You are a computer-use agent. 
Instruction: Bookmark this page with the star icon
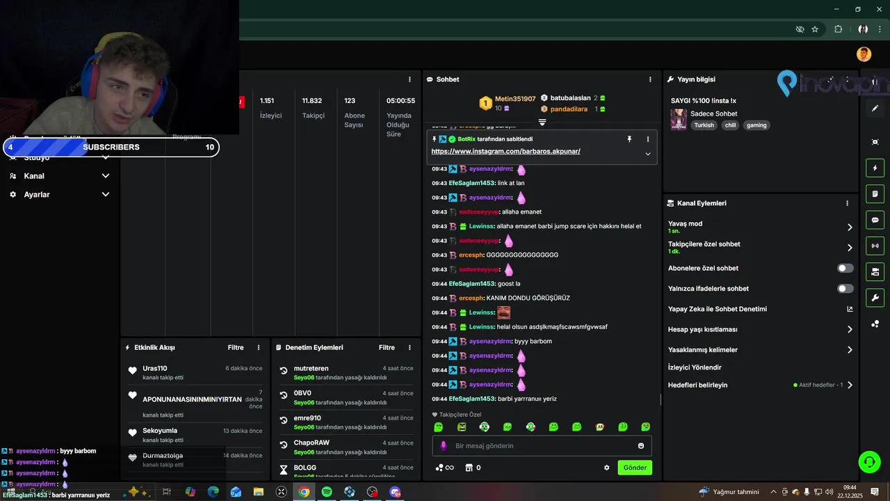(x=815, y=29)
